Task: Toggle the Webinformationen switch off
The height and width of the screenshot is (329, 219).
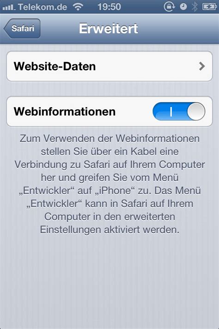Action: [179, 111]
